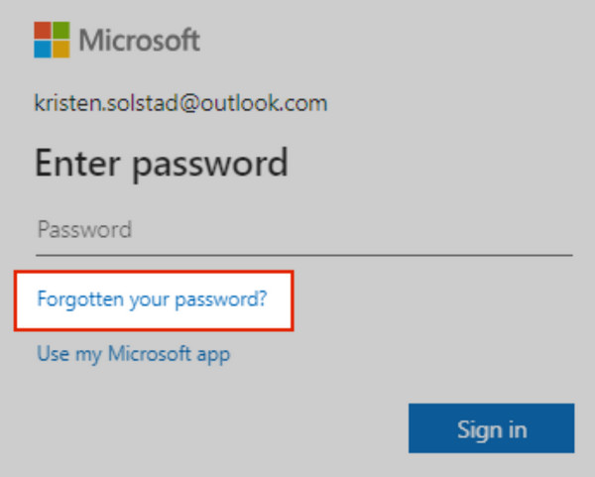The height and width of the screenshot is (477, 595).
Task: Click the kristen.solstad@outlook.com account email
Action: click(x=180, y=103)
